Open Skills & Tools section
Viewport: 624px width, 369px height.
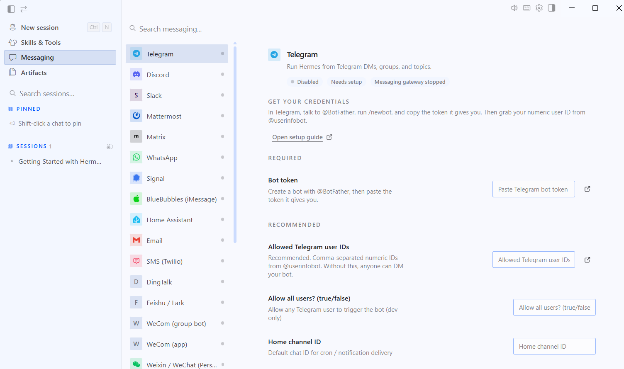click(60, 42)
